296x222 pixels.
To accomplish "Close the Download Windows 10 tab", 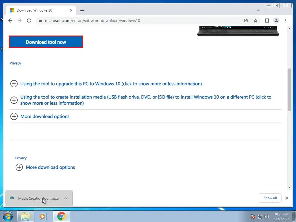I will click(x=71, y=10).
